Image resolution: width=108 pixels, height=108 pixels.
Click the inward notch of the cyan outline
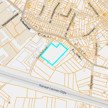coord(56,48)
